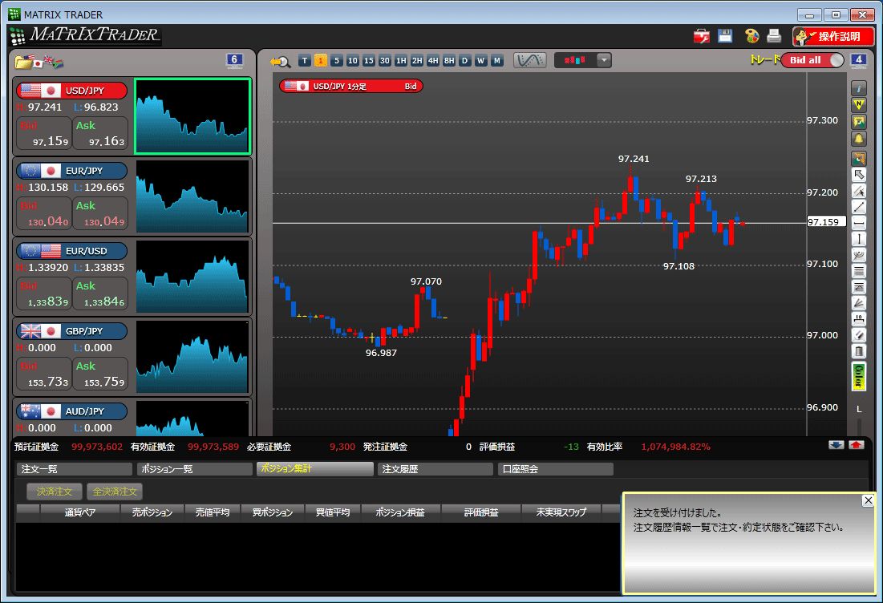The height and width of the screenshot is (603, 883).
Task: Click the blue info icon in chart sidebar
Action: tap(858, 89)
